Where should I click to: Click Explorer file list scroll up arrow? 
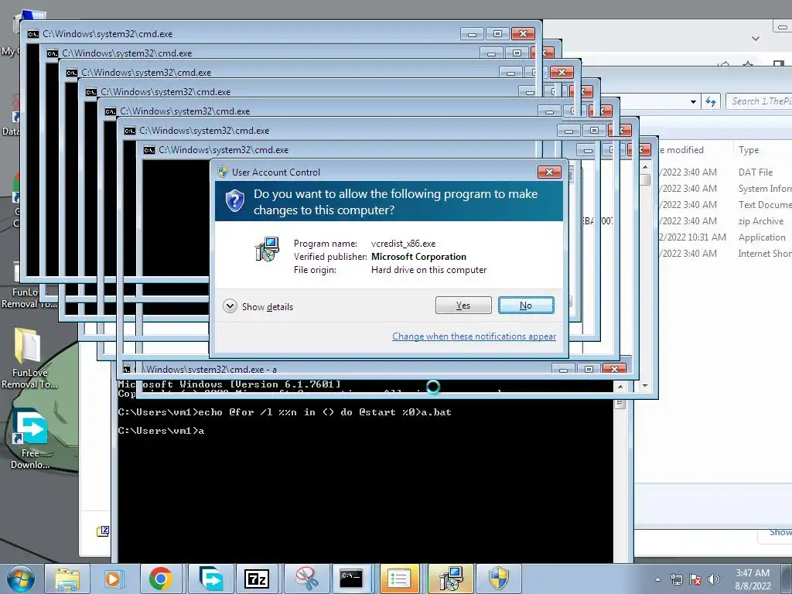point(645,167)
